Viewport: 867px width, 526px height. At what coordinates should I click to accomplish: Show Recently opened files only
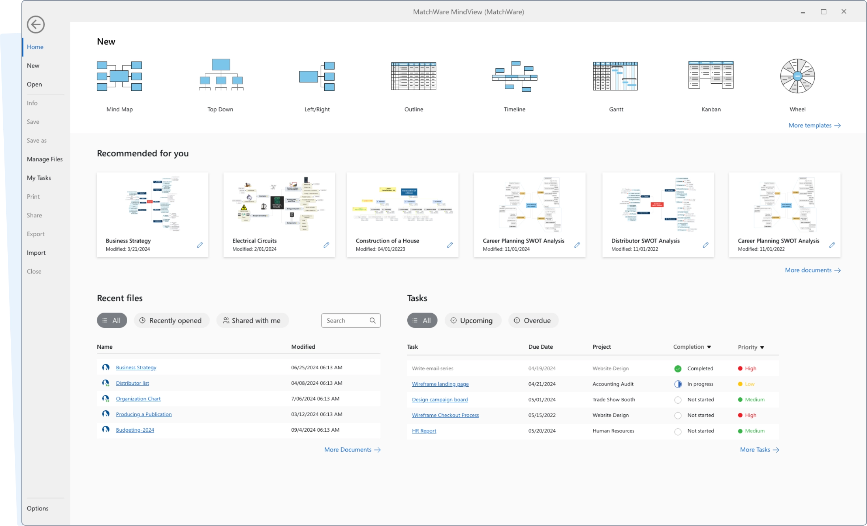click(x=171, y=321)
